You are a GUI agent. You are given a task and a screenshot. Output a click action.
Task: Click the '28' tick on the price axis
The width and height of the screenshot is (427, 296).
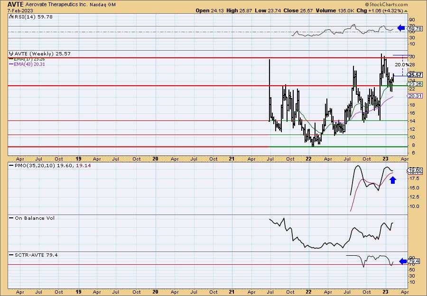pyautogui.click(x=412, y=65)
